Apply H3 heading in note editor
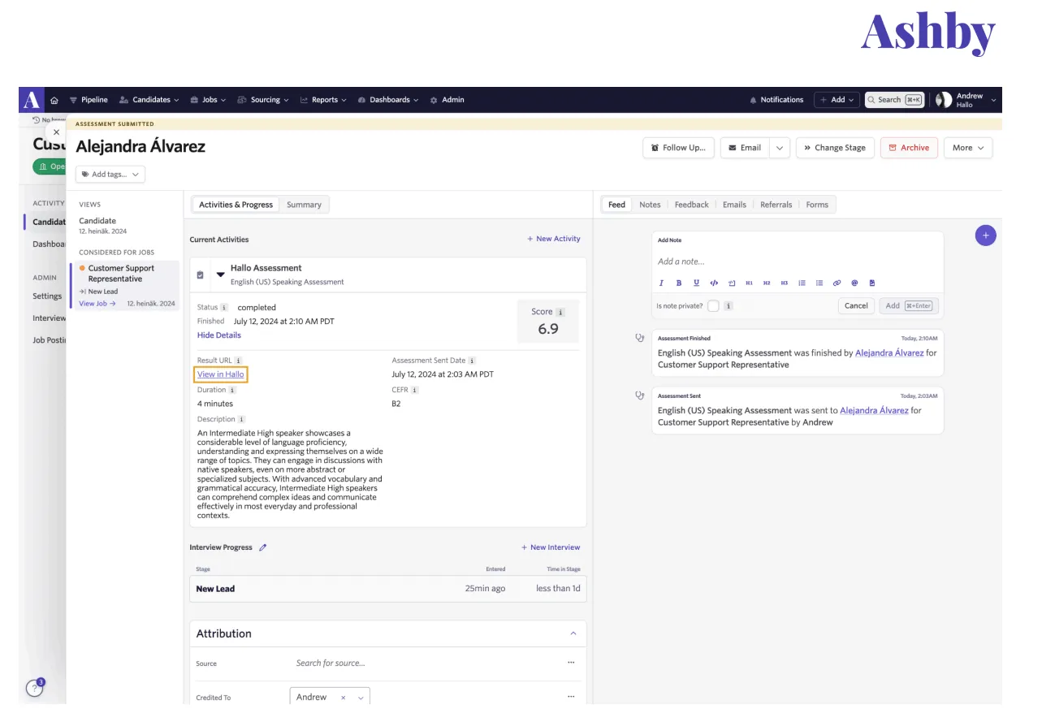Image resolution: width=1042 pixels, height=722 pixels. coord(785,283)
